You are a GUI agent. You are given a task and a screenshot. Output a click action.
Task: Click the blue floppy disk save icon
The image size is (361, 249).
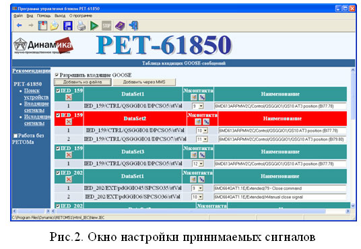[68, 26]
